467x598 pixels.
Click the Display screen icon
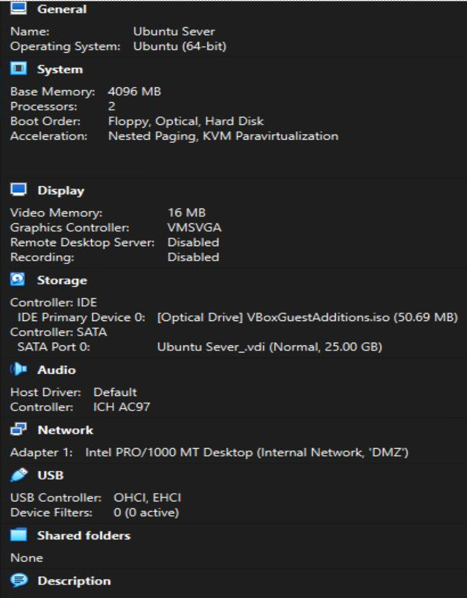click(x=18, y=191)
